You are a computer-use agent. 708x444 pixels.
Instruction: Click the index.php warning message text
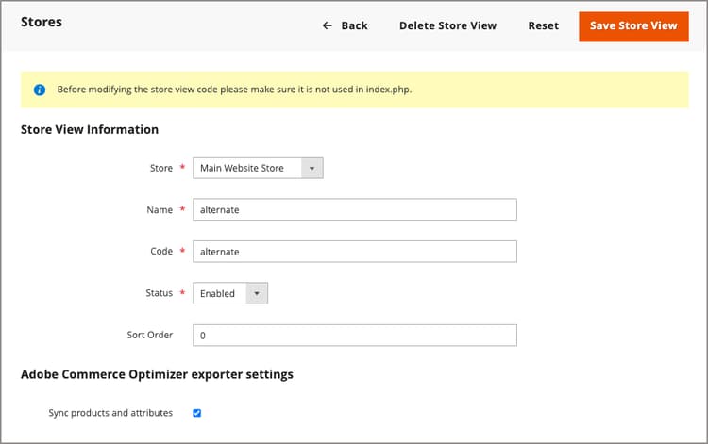[x=234, y=90]
